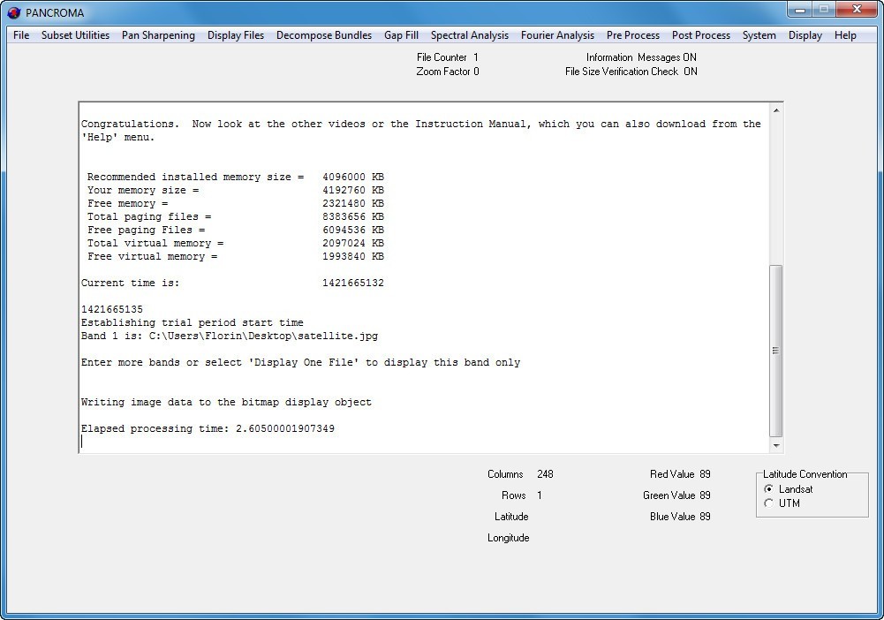This screenshot has width=884, height=620.
Task: Select the UTM latitude convention
Action: (767, 503)
